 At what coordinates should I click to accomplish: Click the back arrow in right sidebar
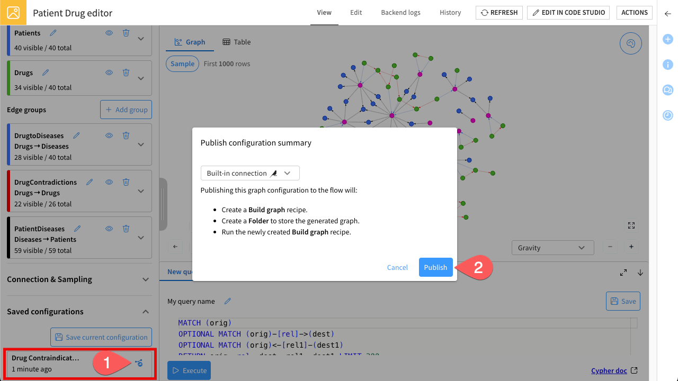pyautogui.click(x=667, y=14)
